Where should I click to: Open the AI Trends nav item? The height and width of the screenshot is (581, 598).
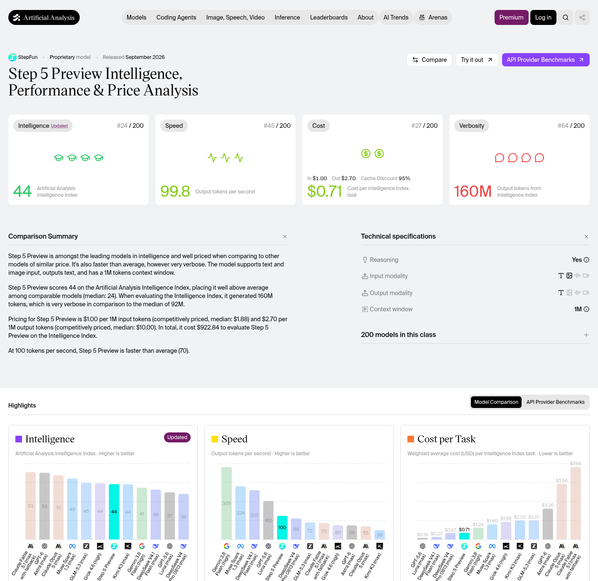click(x=396, y=17)
